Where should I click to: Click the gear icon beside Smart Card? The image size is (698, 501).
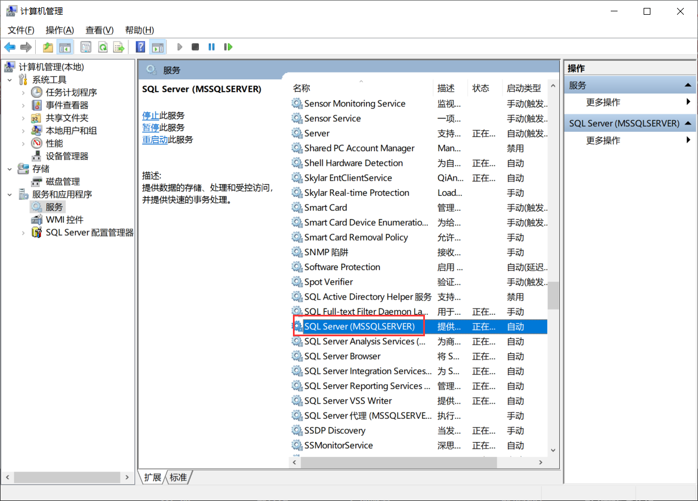pyautogui.click(x=297, y=208)
